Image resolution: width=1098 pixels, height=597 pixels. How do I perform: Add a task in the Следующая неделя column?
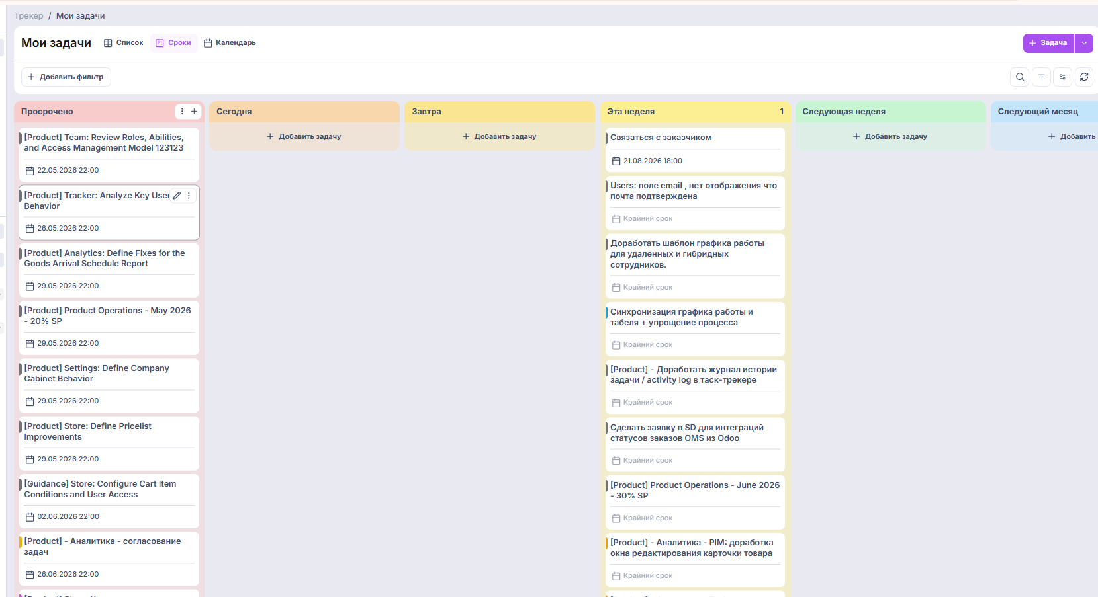click(890, 137)
